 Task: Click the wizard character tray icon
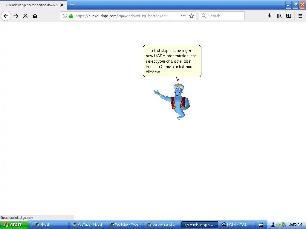click(273, 225)
